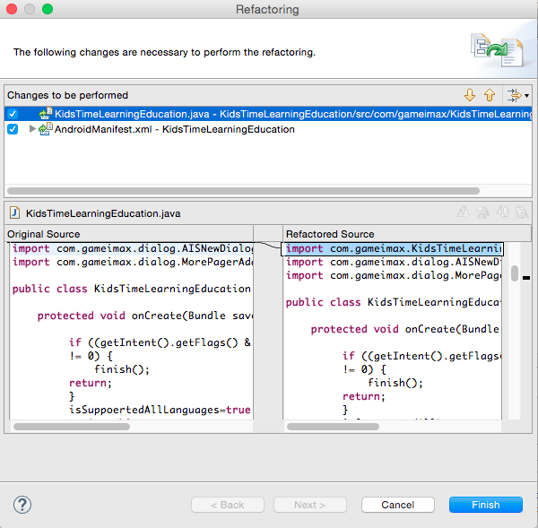
Task: Click the refactoring wizard banner icon
Action: click(x=497, y=50)
